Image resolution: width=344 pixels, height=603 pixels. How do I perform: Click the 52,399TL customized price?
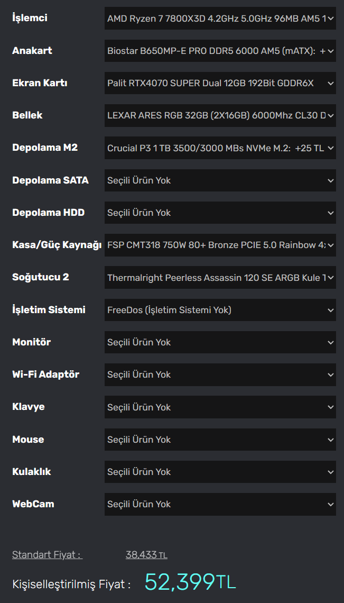point(190,582)
